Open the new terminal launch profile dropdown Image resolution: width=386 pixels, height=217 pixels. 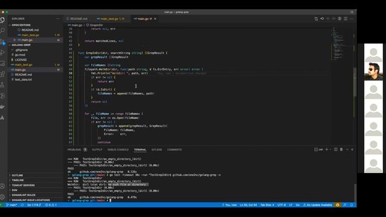pos(331,149)
